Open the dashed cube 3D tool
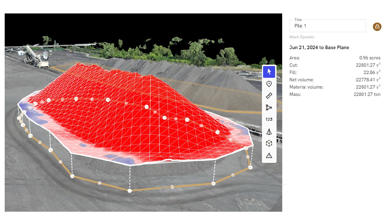 (269, 144)
